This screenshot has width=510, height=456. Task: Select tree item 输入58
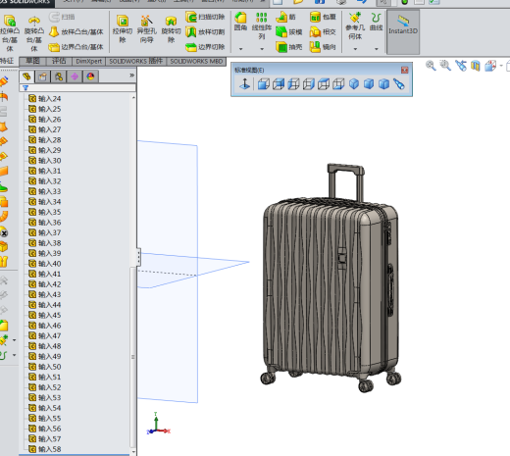tap(44, 449)
